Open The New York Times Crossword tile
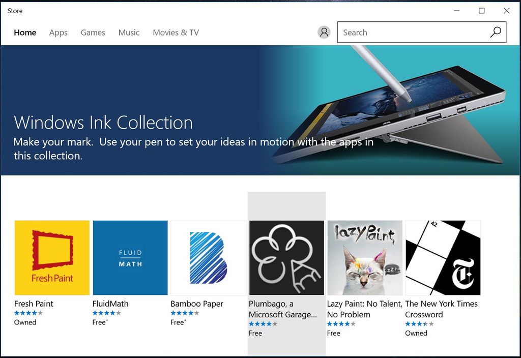521x358 pixels. point(443,257)
